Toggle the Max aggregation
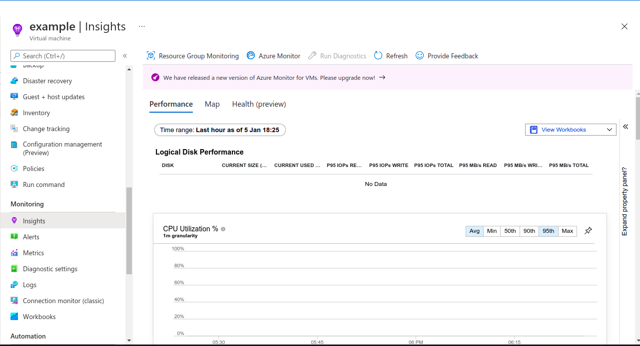Image resolution: width=640 pixels, height=346 pixels. click(x=568, y=231)
